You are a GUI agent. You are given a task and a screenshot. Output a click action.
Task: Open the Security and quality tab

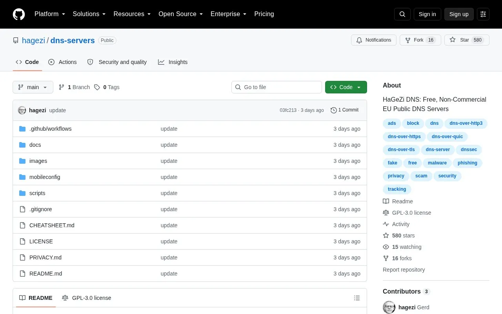click(x=117, y=62)
